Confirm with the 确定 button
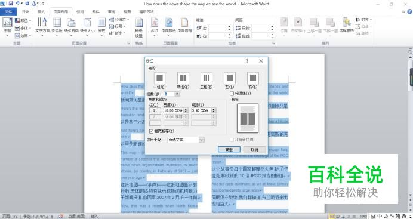 pos(229,150)
